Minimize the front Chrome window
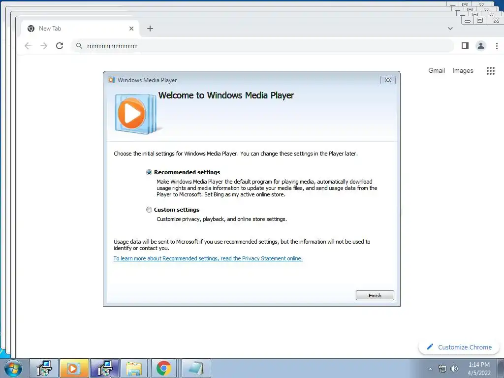Screen dimensions: 504x378 point(468,21)
